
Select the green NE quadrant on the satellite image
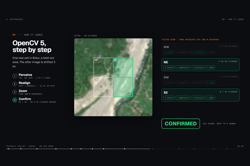pyautogui.click(x=123, y=67)
